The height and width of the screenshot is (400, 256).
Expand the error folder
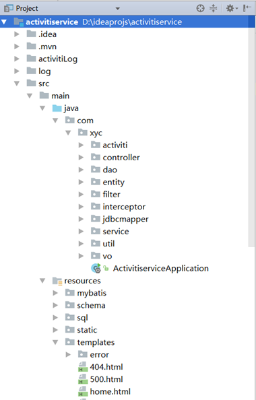tap(68, 355)
